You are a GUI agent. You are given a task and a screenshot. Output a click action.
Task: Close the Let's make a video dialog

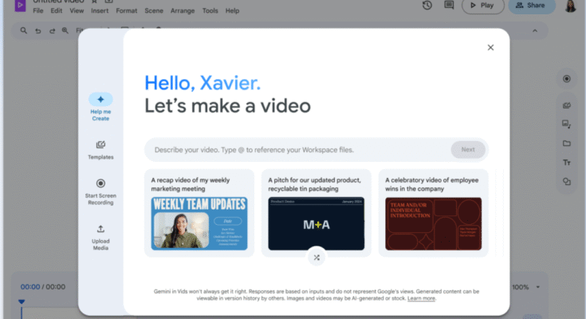point(490,48)
